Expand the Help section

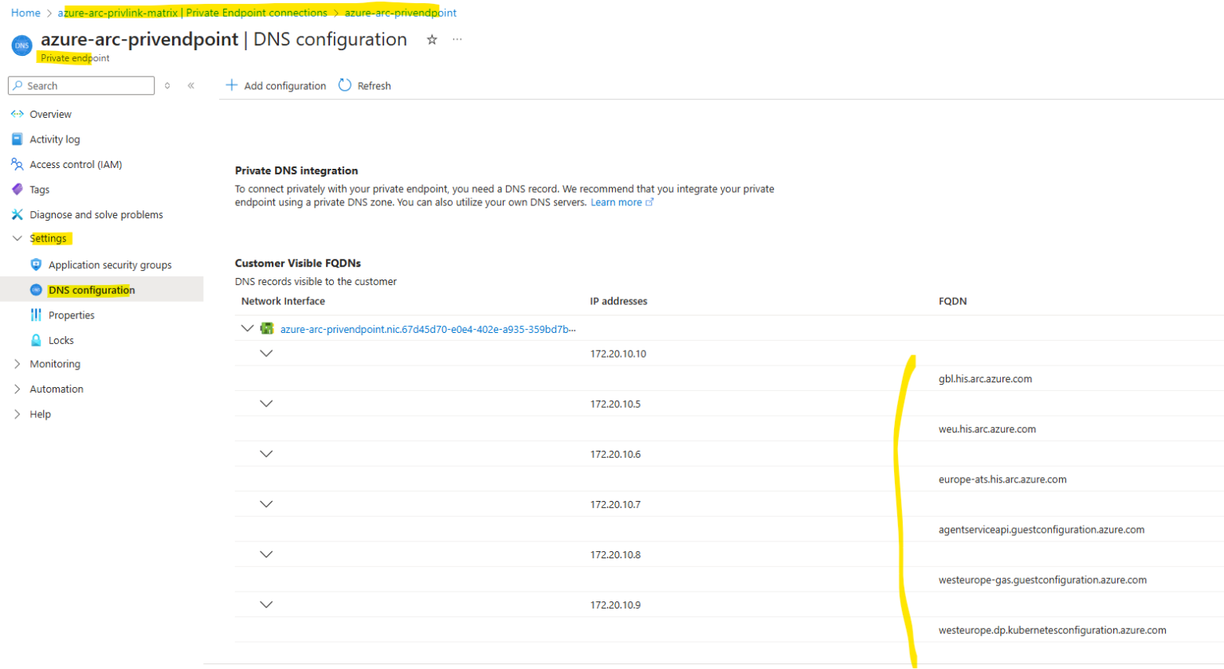pyautogui.click(x=17, y=413)
